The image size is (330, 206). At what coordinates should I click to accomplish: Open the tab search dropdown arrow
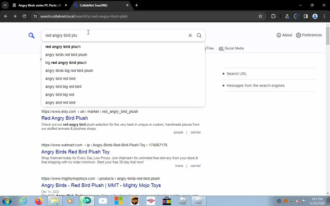(5, 5)
